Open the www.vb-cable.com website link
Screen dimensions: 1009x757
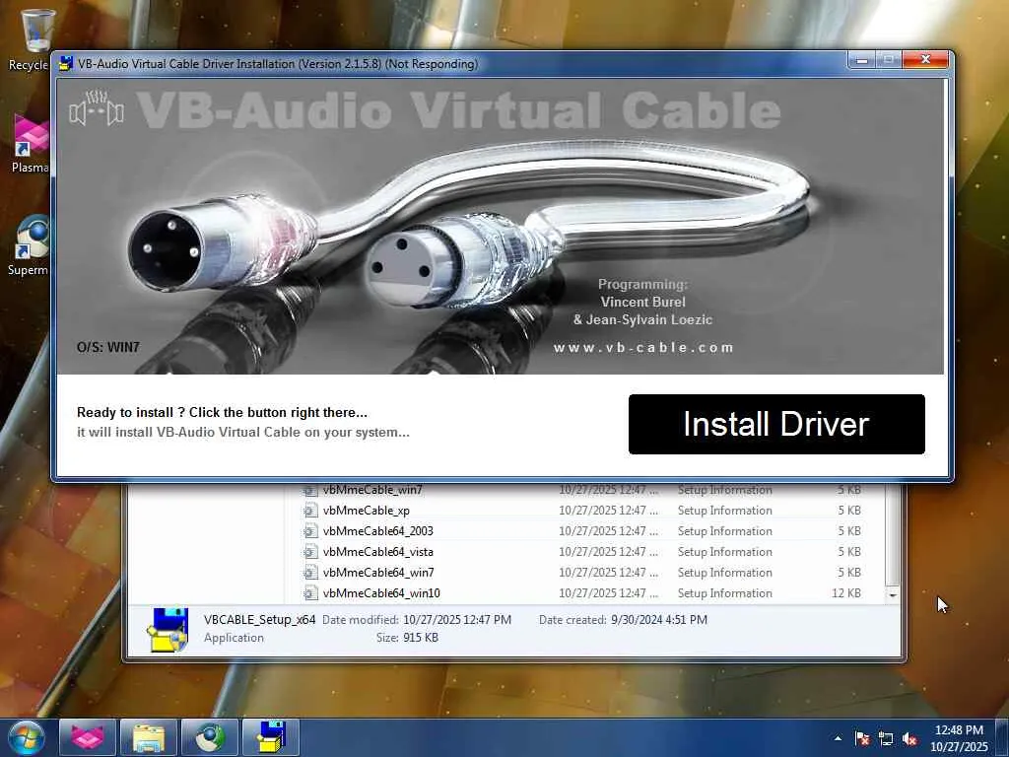pyautogui.click(x=642, y=348)
